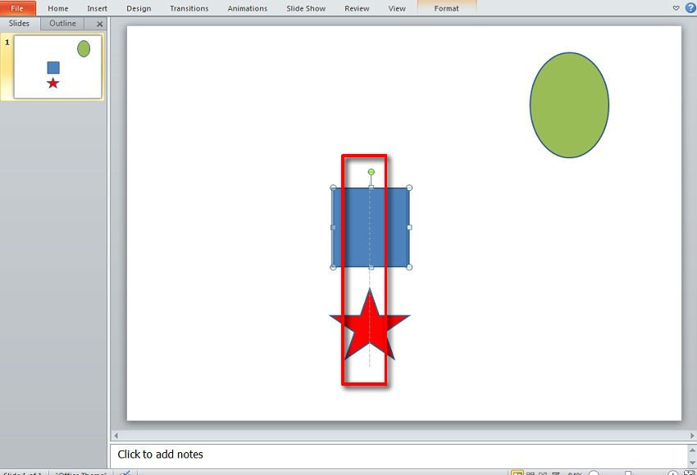The image size is (697, 475).
Task: Open the File menu
Action: (16, 8)
